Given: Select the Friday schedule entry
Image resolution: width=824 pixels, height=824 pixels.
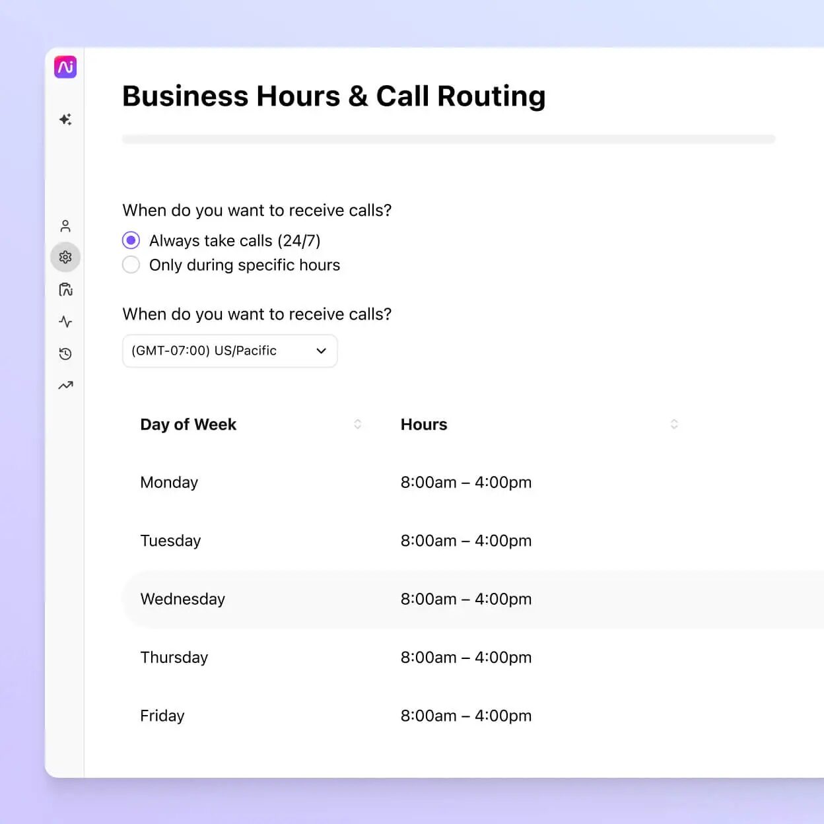Looking at the screenshot, I should [x=162, y=715].
